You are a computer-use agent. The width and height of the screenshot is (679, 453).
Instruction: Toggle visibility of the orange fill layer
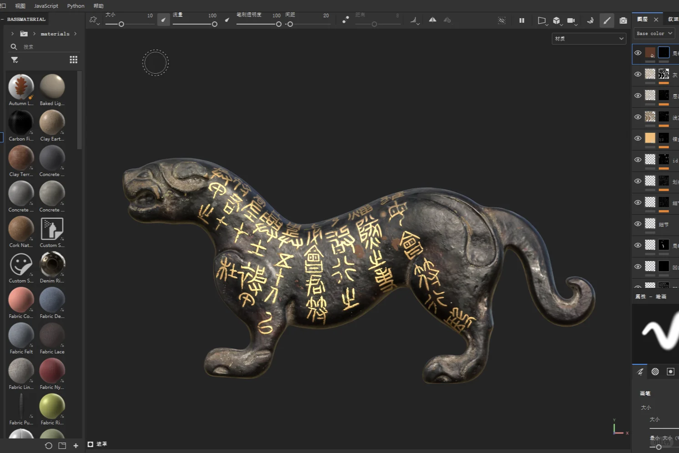click(638, 138)
